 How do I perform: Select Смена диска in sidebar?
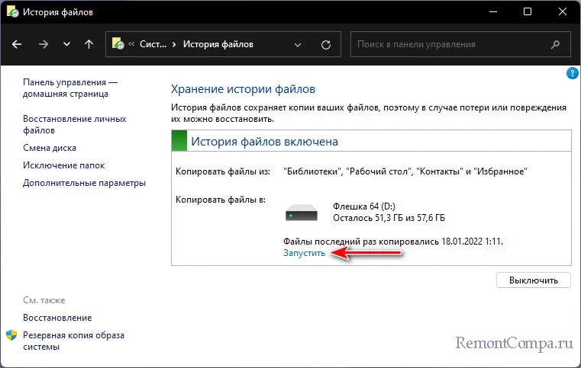pos(50,148)
